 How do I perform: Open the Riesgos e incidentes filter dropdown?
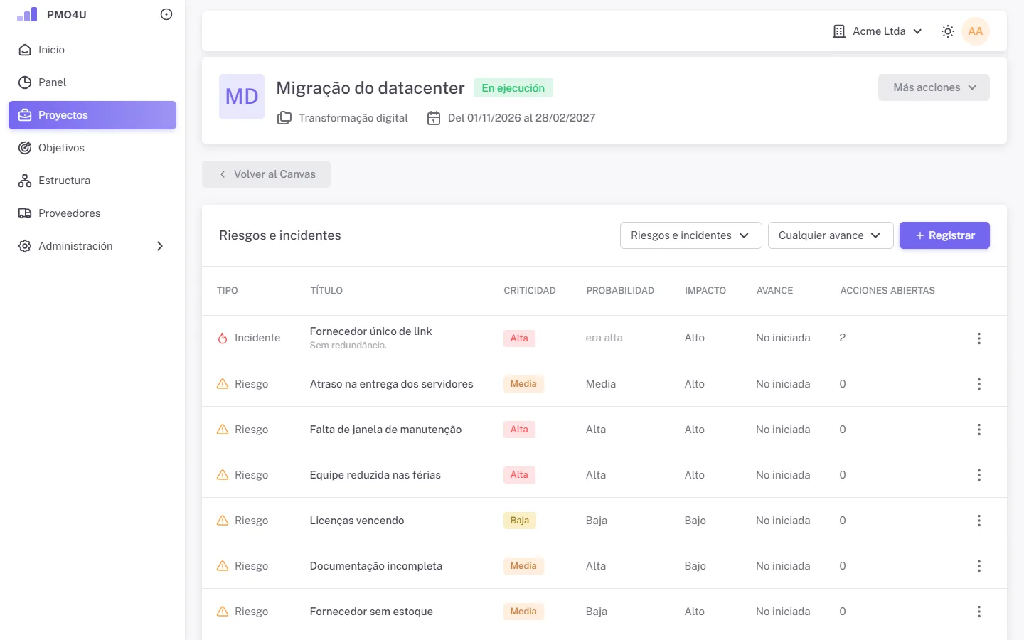[x=691, y=235]
